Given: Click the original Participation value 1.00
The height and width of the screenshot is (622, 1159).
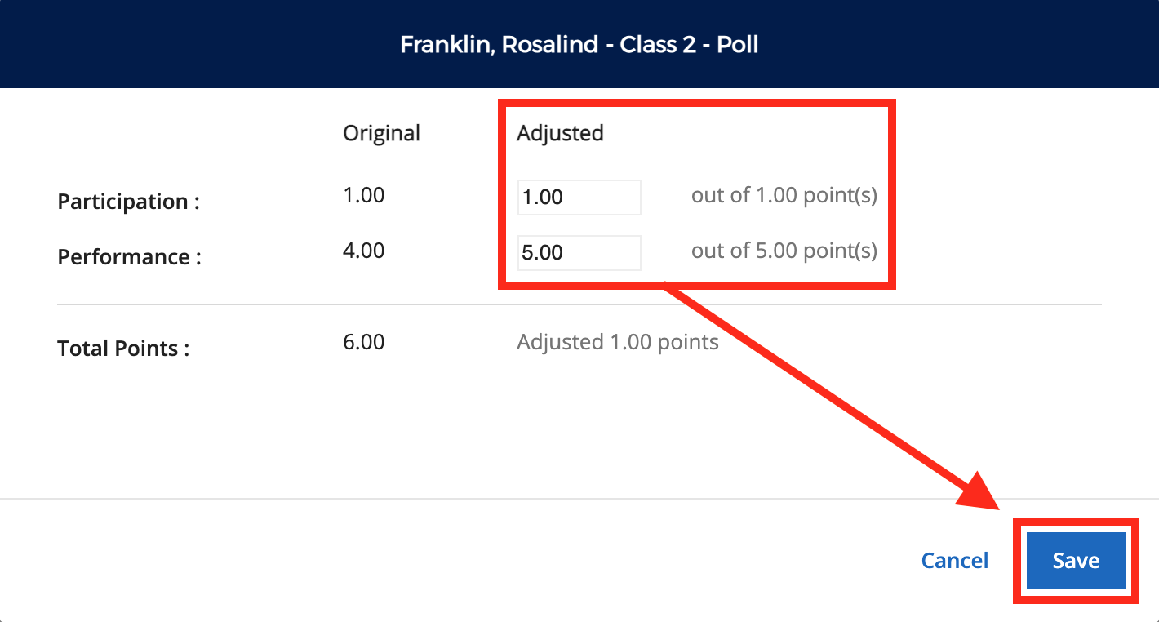Looking at the screenshot, I should click(x=363, y=194).
